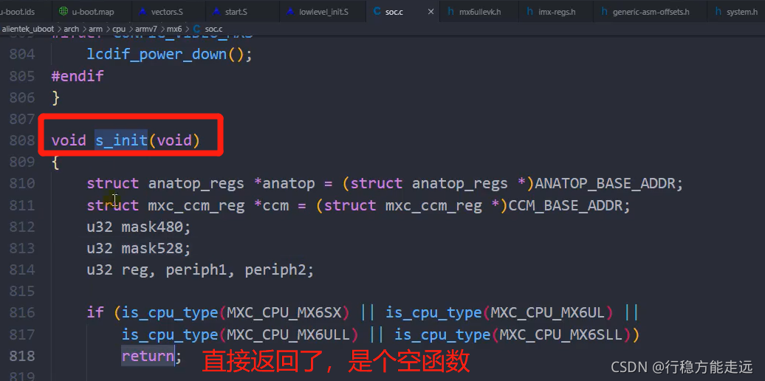Close the soc.c tab
765x381 pixels.
[x=430, y=11]
